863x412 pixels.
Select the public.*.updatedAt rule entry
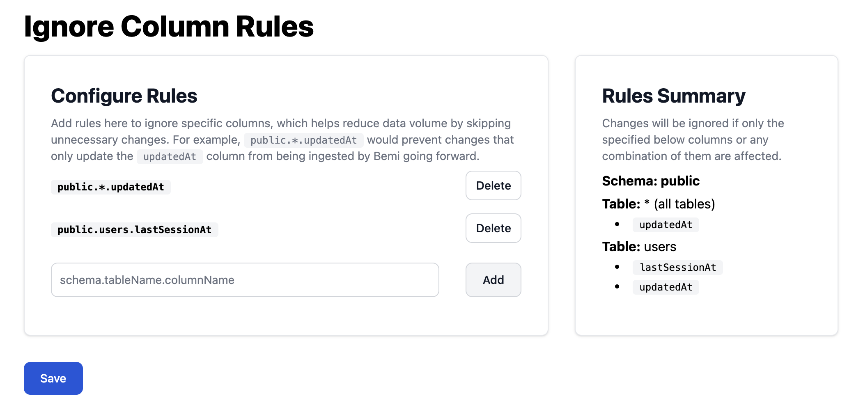point(111,187)
